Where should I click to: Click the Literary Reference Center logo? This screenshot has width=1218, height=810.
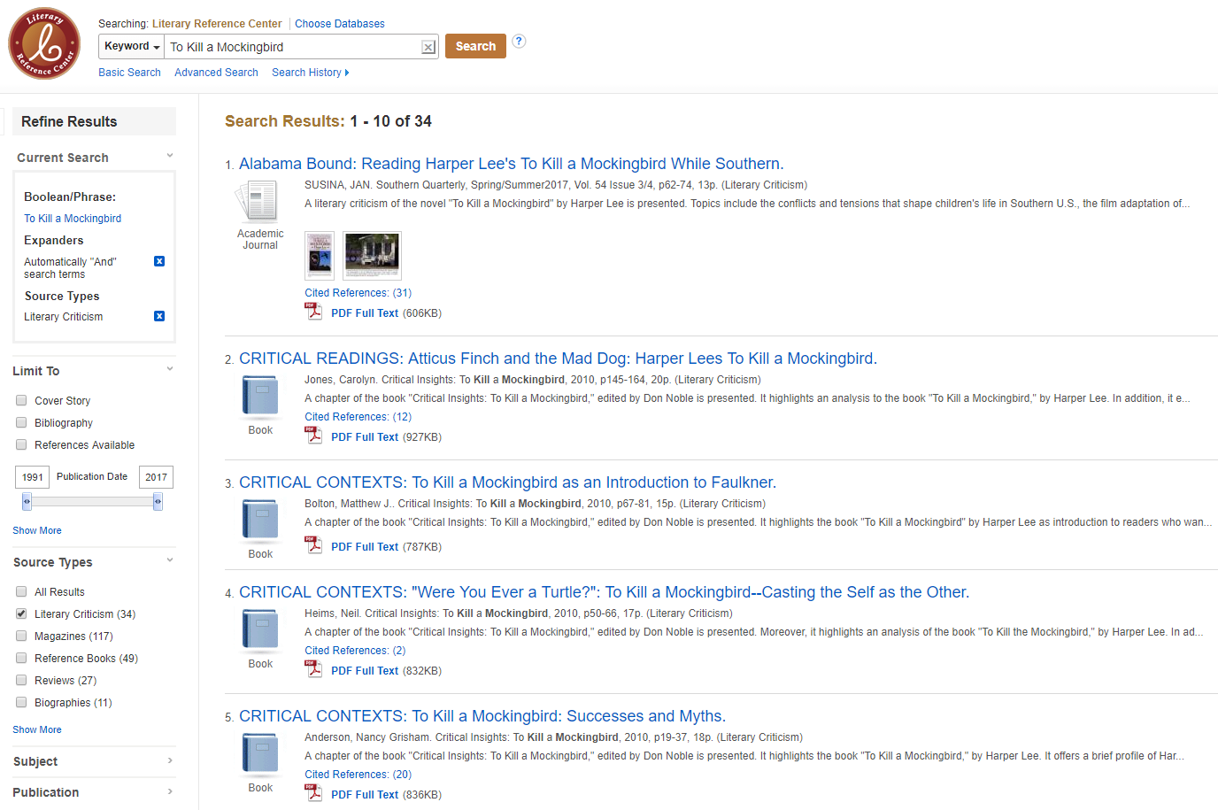[44, 43]
